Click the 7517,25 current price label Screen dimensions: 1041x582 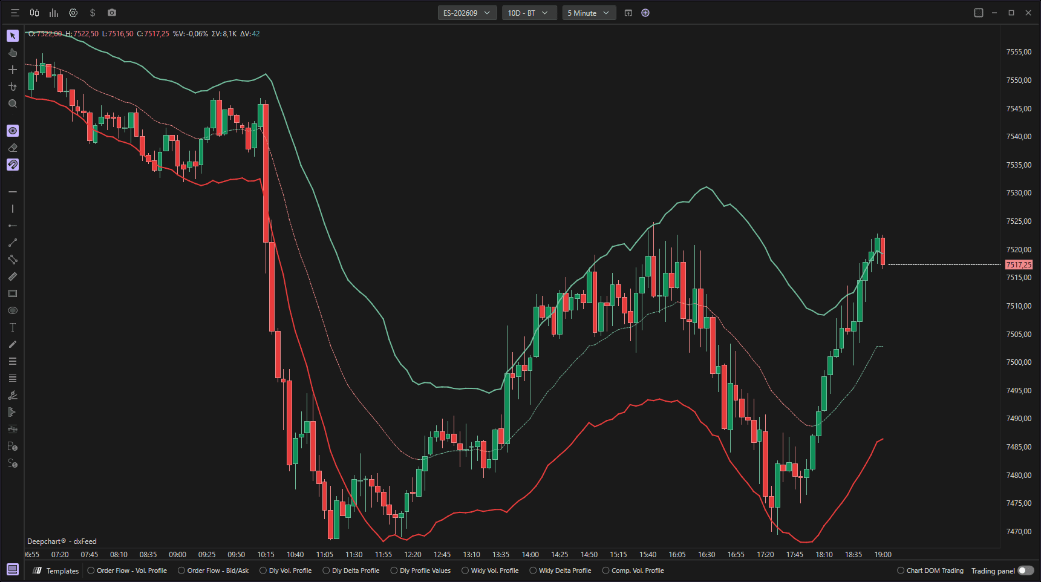[x=1019, y=264]
